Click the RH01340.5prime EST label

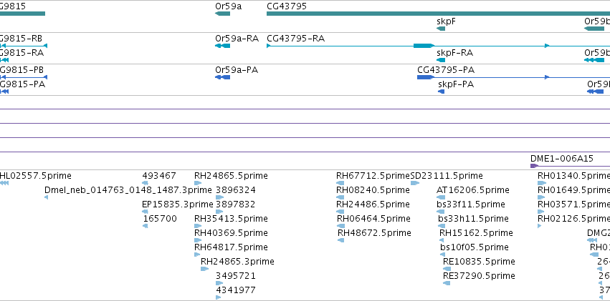(574, 176)
